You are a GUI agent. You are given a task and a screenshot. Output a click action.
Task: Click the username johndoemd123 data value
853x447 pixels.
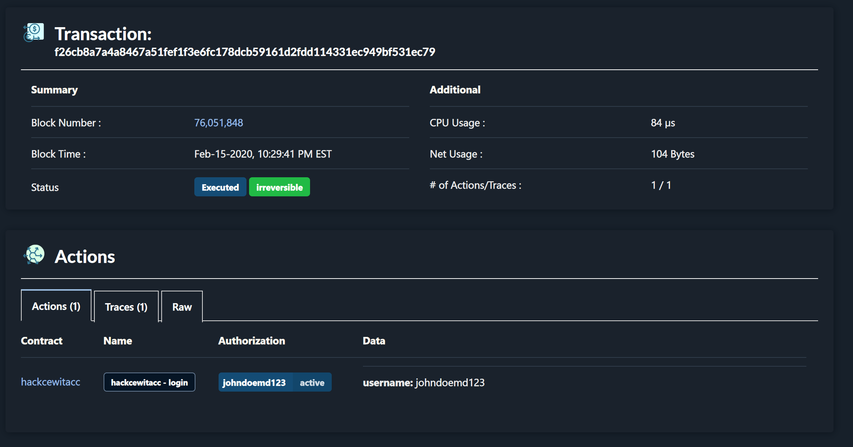[450, 382]
